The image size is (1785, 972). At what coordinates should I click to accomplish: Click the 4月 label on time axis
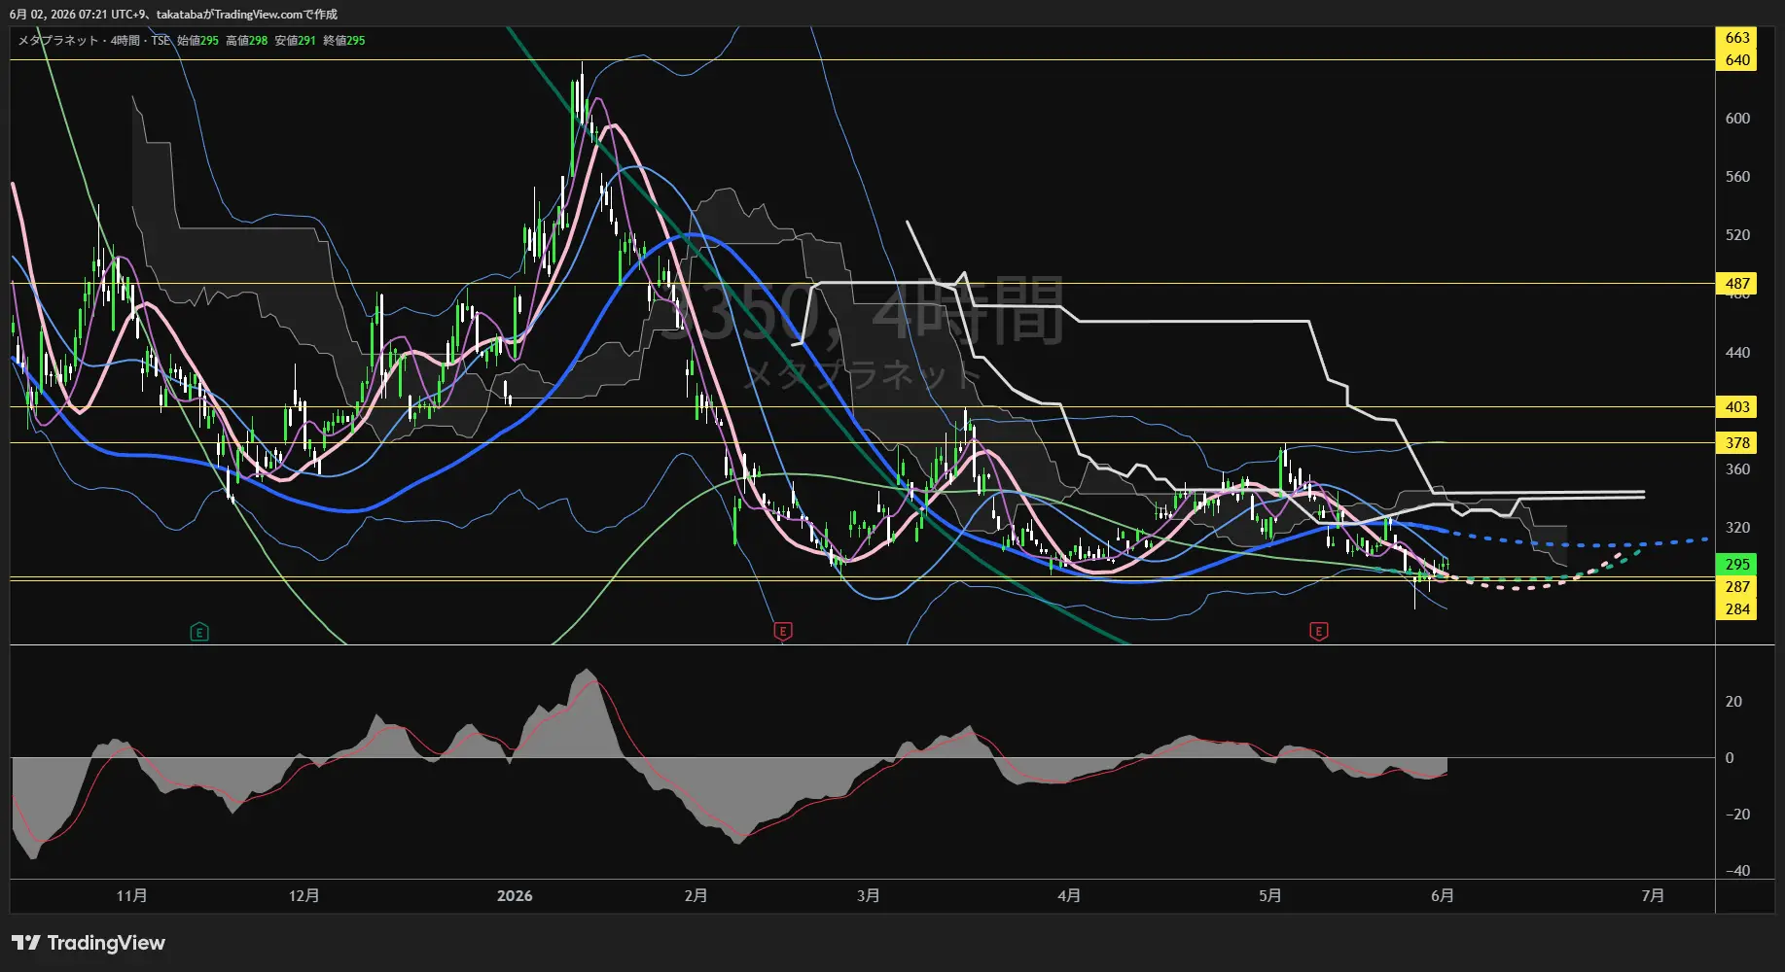coord(1069,896)
